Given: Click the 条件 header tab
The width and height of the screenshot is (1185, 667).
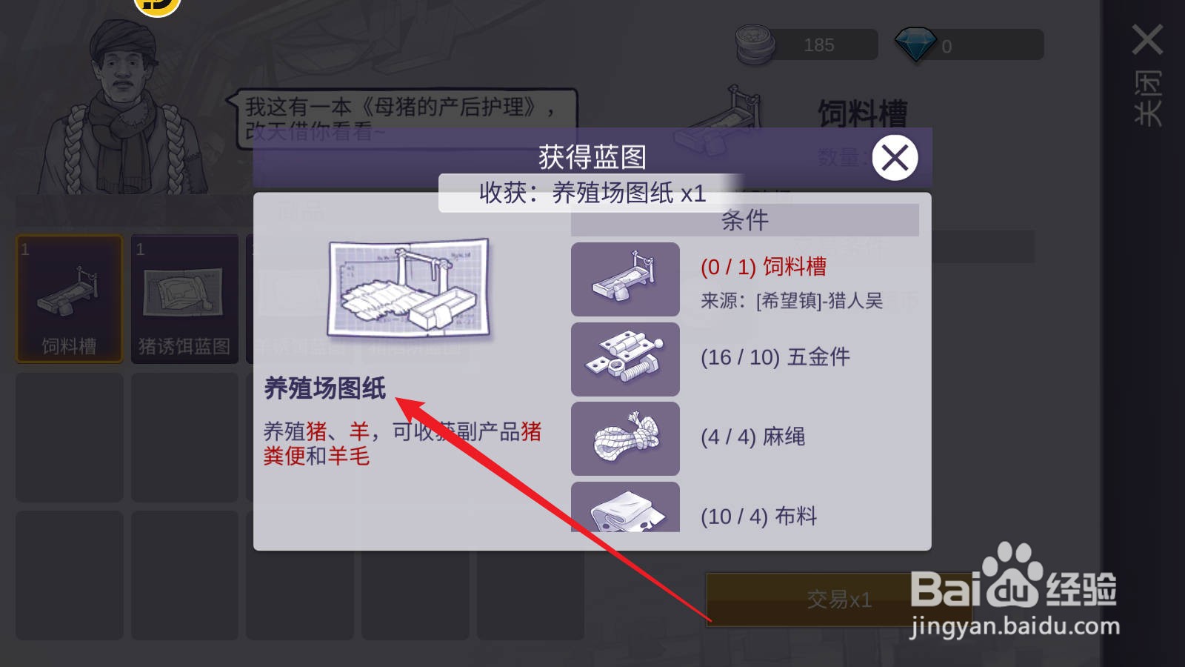Looking at the screenshot, I should click(744, 220).
